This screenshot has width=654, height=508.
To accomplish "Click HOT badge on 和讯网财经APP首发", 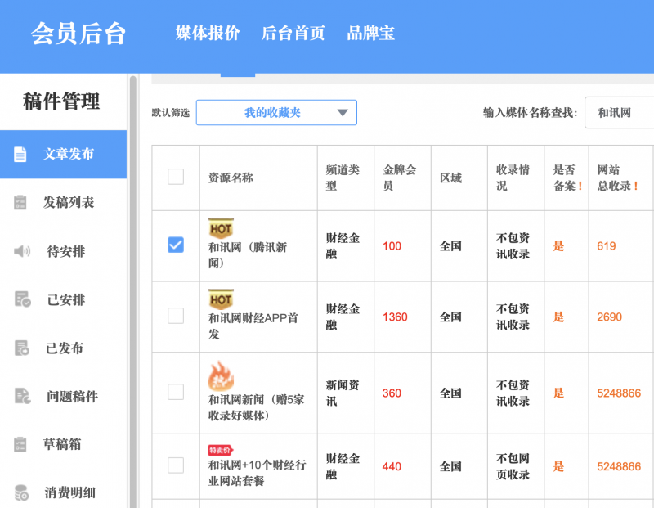I will [221, 299].
